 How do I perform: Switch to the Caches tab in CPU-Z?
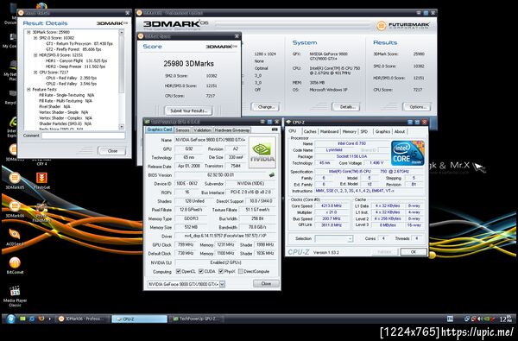coord(310,131)
